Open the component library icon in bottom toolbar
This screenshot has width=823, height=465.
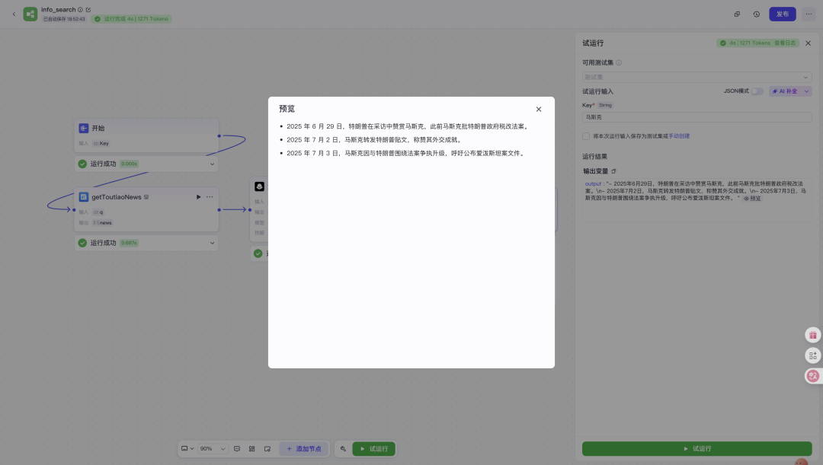(x=252, y=448)
